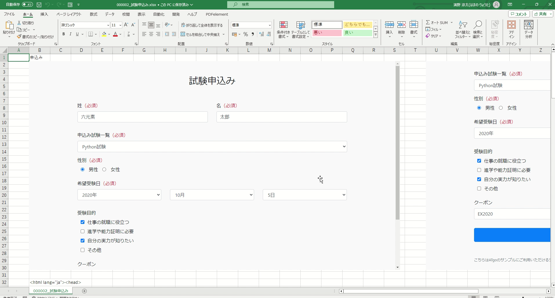
Task: Apply underline formatting
Action: (x=77, y=34)
